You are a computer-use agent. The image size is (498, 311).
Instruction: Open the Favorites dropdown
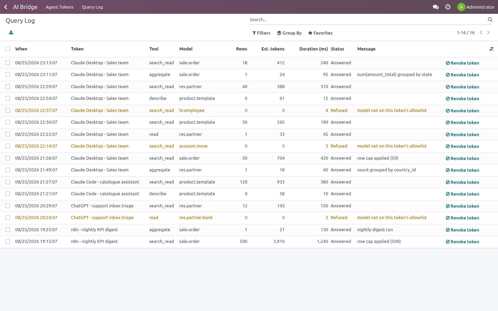pyautogui.click(x=320, y=33)
